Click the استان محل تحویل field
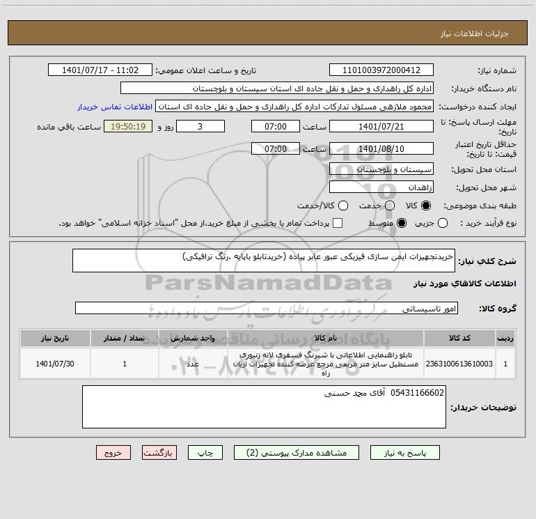536x519 pixels. click(x=381, y=169)
